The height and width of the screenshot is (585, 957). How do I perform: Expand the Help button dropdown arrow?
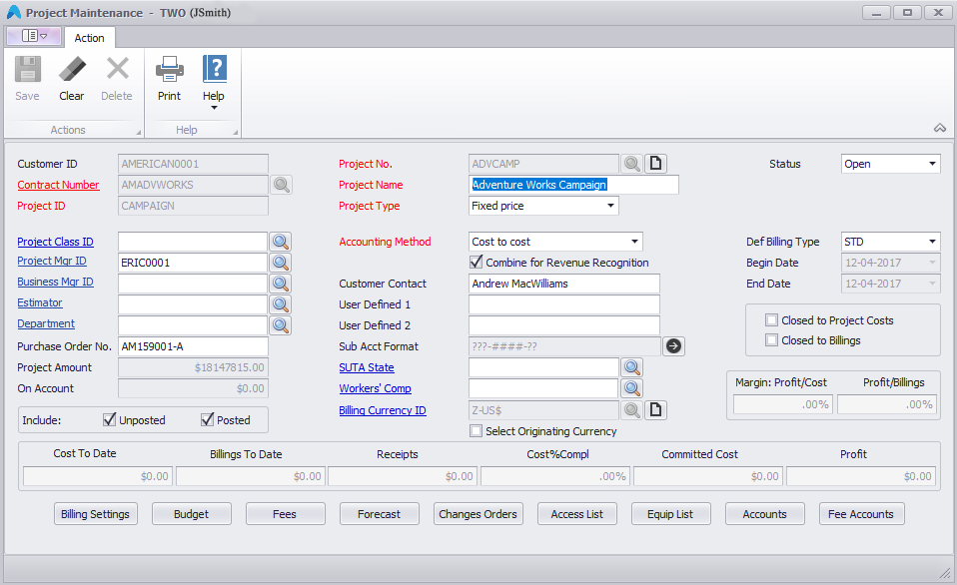[214, 108]
